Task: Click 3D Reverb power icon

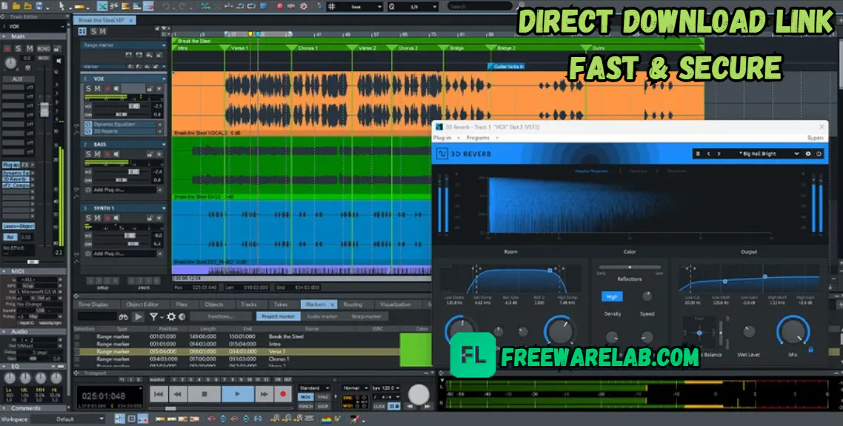Action: coord(819,154)
